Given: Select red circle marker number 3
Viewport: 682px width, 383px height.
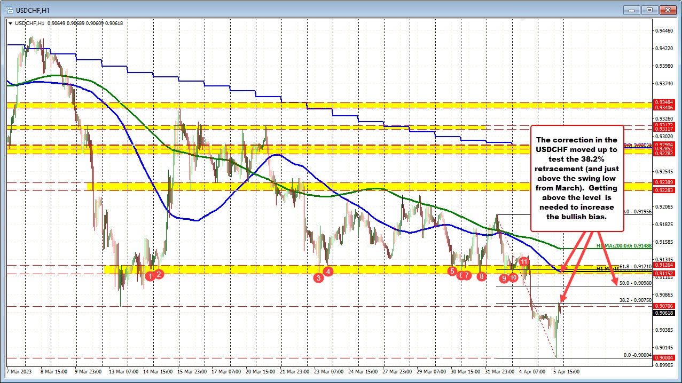Looking at the screenshot, I should coord(319,277).
